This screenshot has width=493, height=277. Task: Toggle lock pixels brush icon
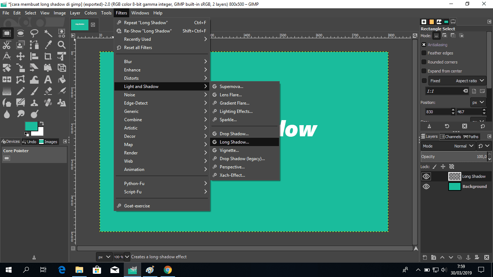[435, 167]
